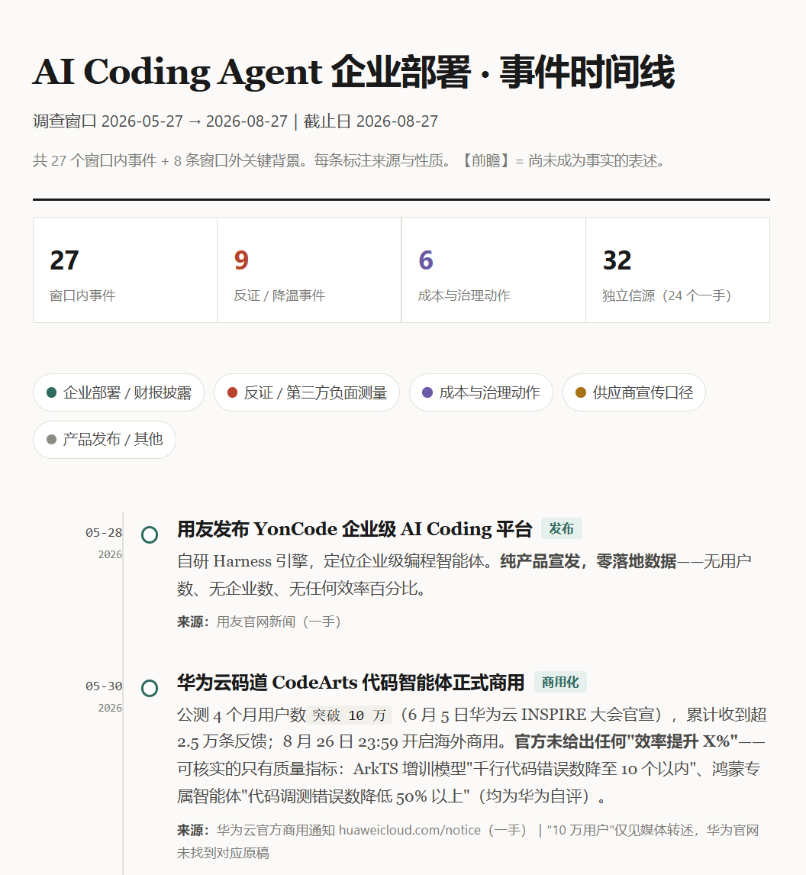Click the bold 官方未给出任何"效率提升 X%" phrase
806x875 pixels.
click(626, 741)
